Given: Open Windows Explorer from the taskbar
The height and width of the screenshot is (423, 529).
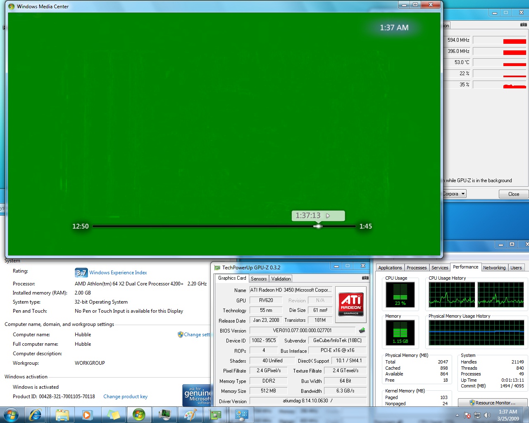Looking at the screenshot, I should pos(62,415).
